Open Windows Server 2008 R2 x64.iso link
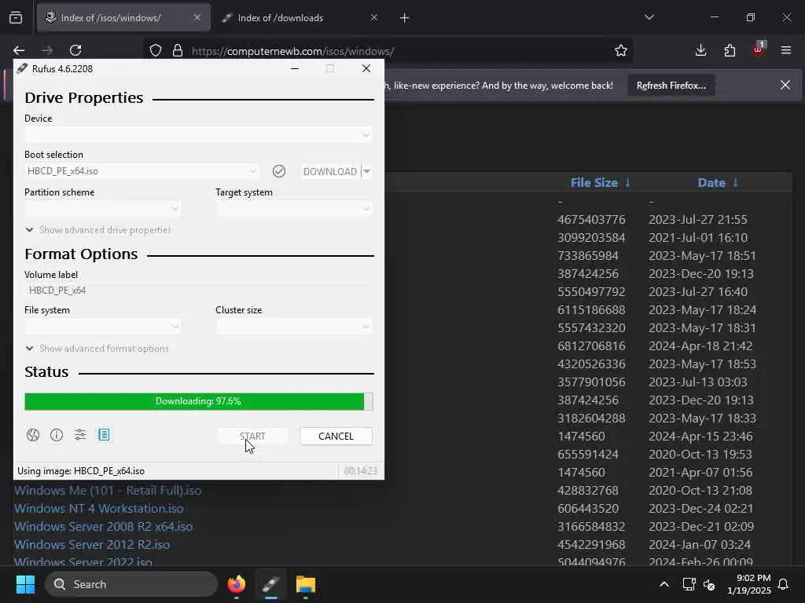 pyautogui.click(x=103, y=527)
